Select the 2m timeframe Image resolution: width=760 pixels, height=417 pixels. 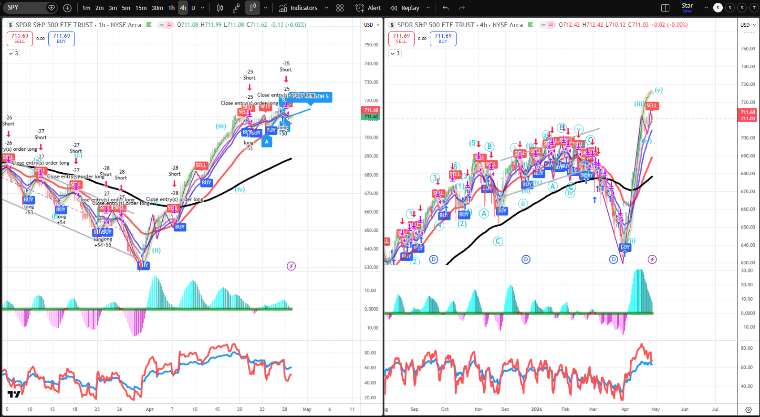[x=99, y=8]
